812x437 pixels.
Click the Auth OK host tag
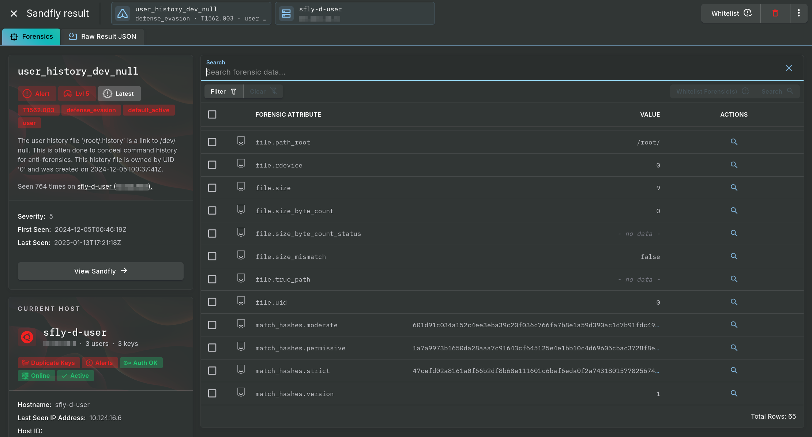[x=141, y=363]
